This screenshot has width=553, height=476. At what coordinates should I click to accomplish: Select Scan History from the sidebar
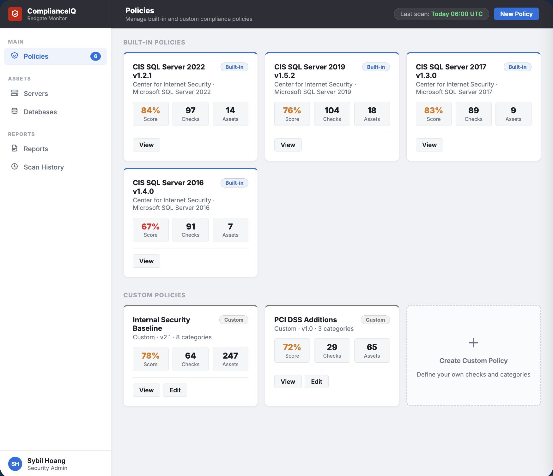[44, 167]
